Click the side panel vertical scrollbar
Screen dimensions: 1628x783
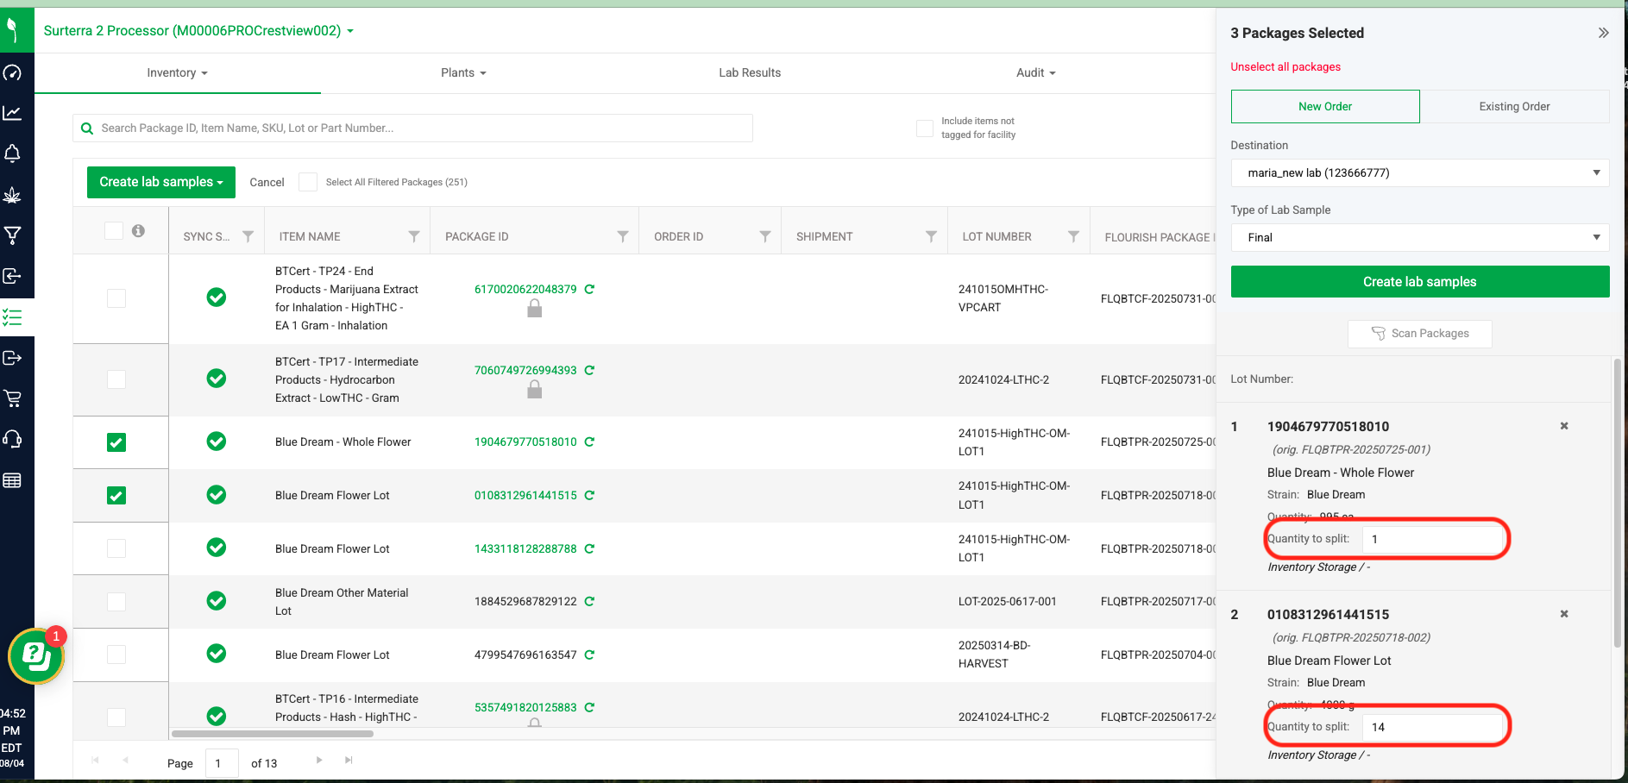click(x=1617, y=503)
